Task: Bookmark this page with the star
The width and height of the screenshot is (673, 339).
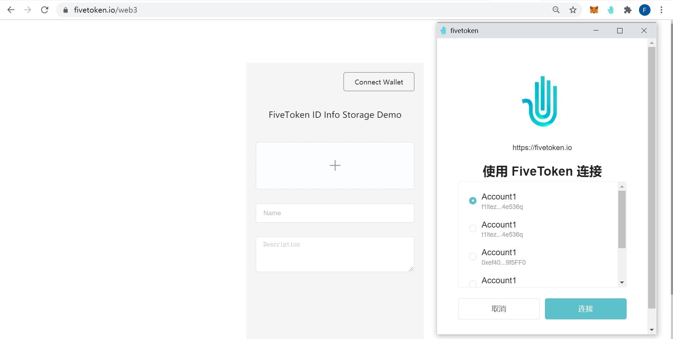Action: coord(573,10)
